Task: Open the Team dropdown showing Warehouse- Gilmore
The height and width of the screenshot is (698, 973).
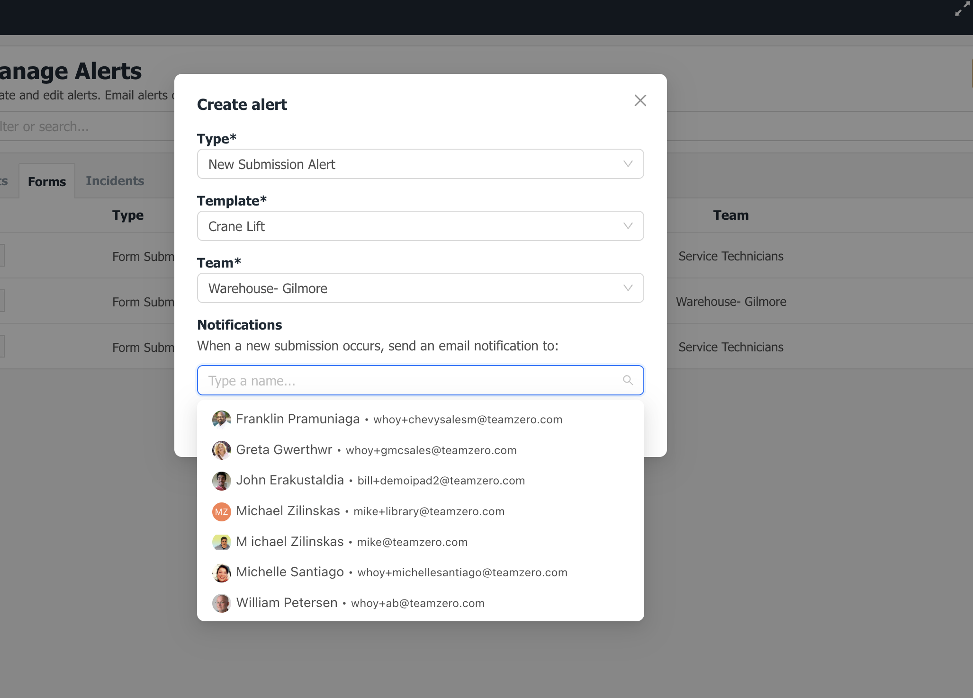Action: (x=420, y=288)
